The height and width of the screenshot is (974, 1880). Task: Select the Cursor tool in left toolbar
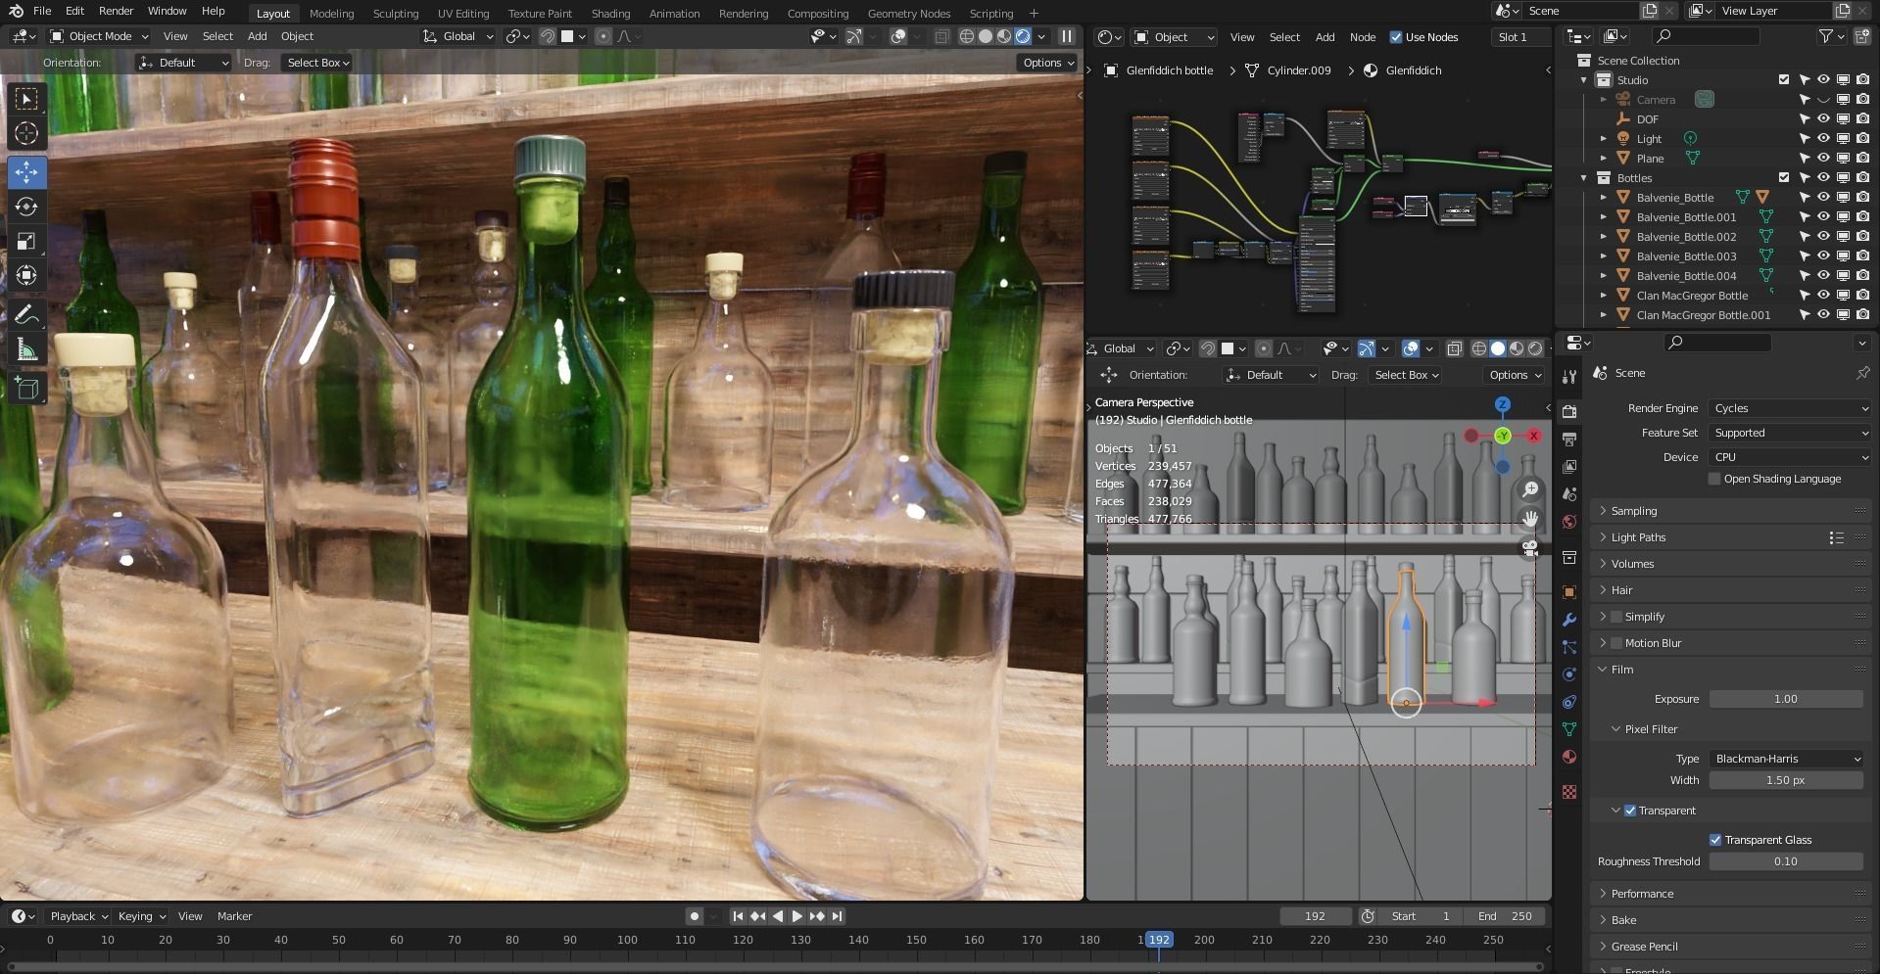pos(26,133)
